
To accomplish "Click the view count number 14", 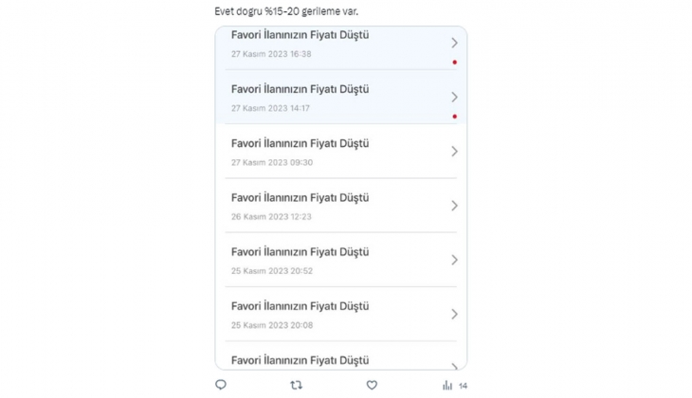I will [464, 386].
